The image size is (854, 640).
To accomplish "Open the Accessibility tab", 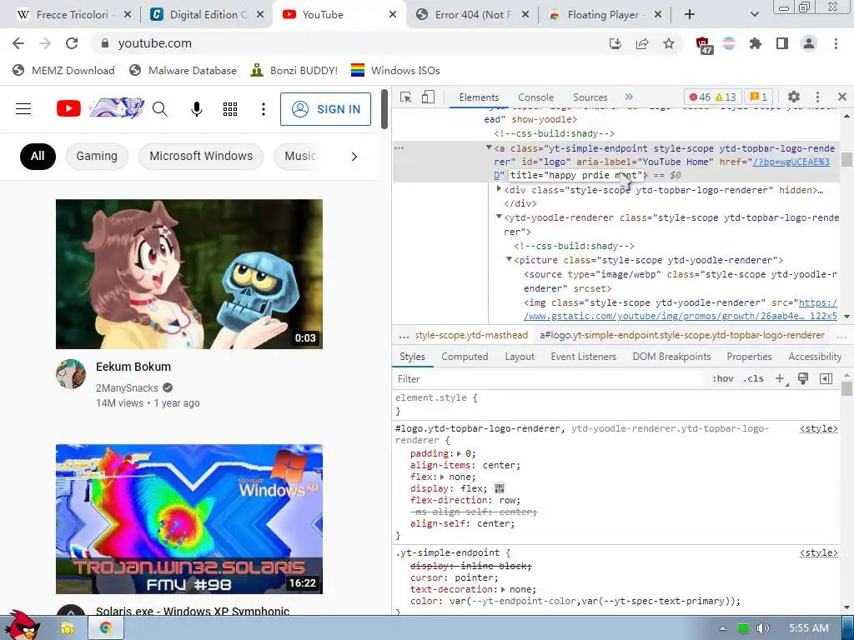I will [x=815, y=357].
